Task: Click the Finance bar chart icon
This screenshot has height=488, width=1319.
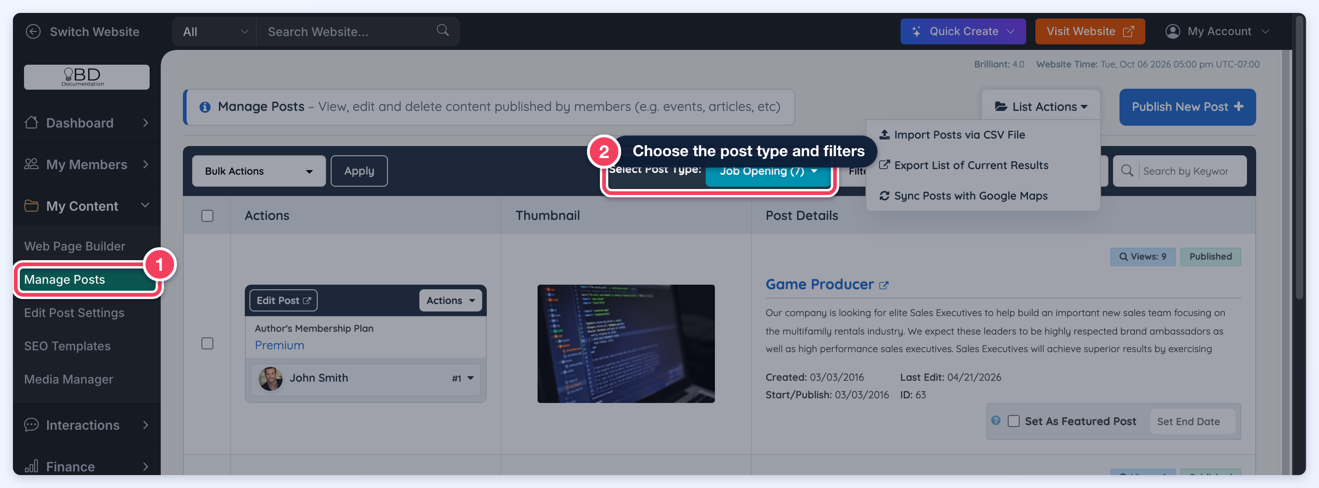Action: click(x=31, y=466)
